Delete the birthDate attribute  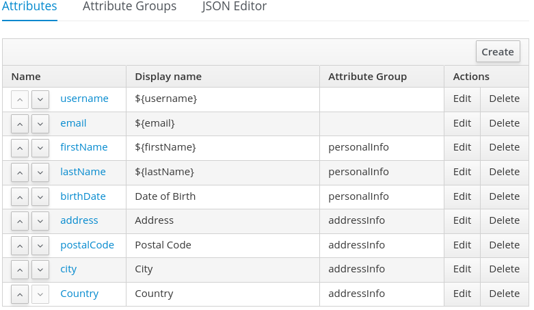(x=505, y=196)
